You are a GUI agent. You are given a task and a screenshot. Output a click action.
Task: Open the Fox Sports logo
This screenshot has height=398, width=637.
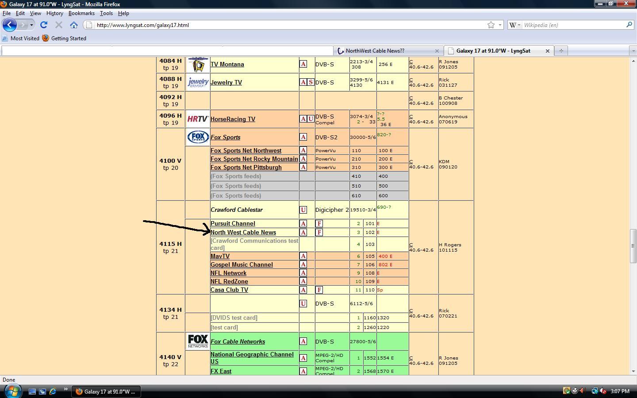(198, 137)
